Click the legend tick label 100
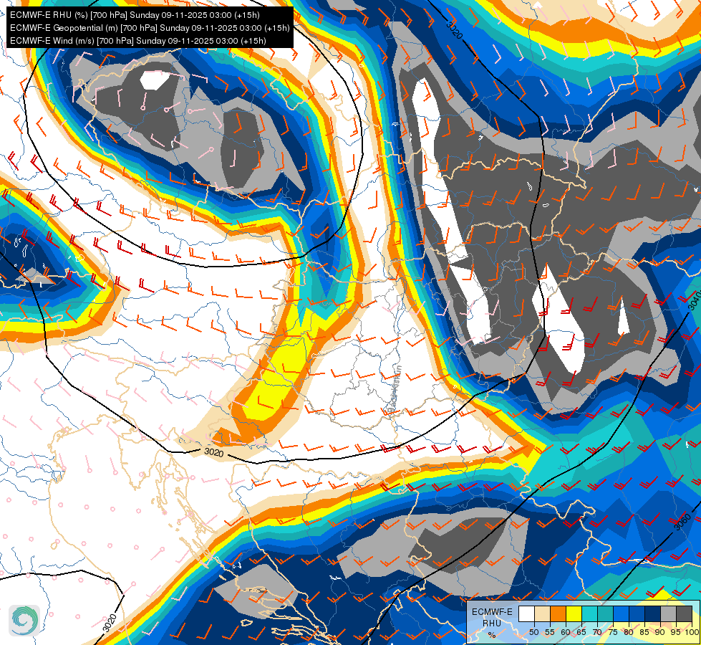The image size is (701, 645). 692,632
